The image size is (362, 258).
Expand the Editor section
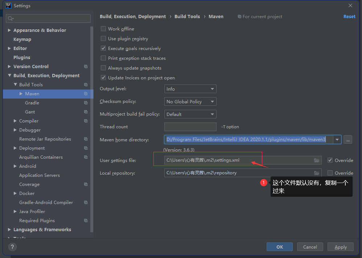click(x=9, y=48)
